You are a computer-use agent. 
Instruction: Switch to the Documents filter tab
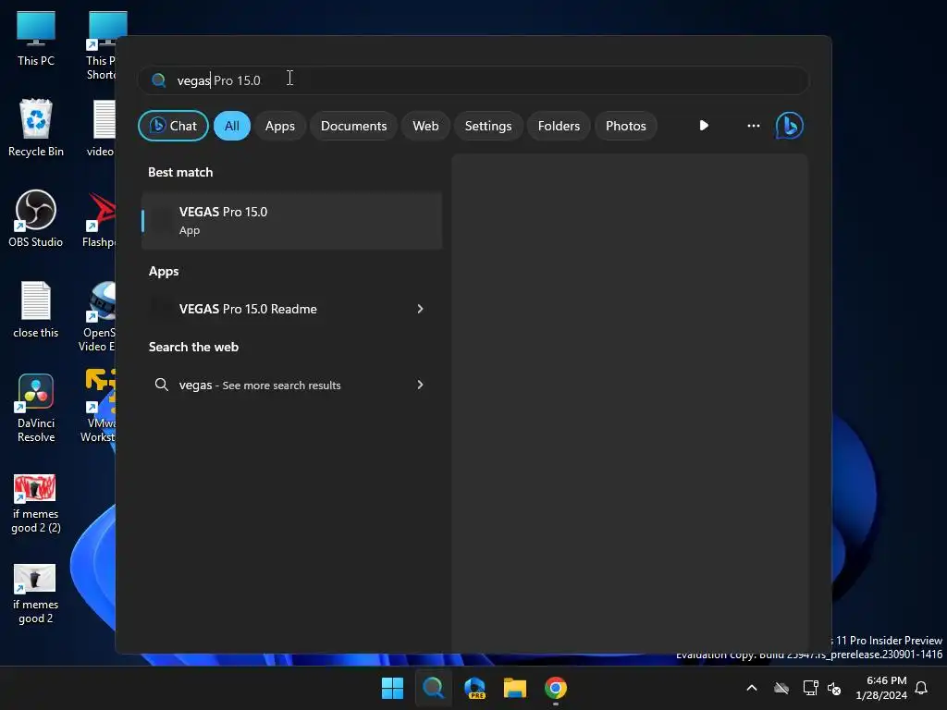point(353,126)
